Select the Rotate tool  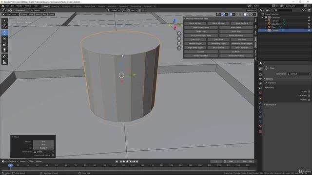[x=4, y=38]
